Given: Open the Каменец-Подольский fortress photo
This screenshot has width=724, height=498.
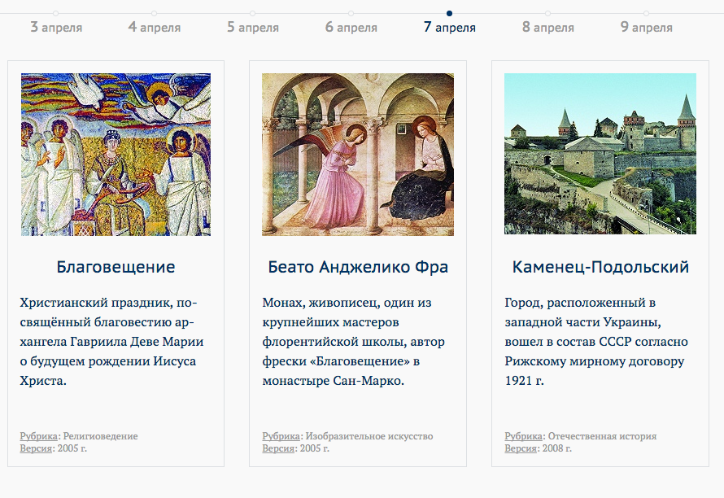Looking at the screenshot, I should coord(600,155).
